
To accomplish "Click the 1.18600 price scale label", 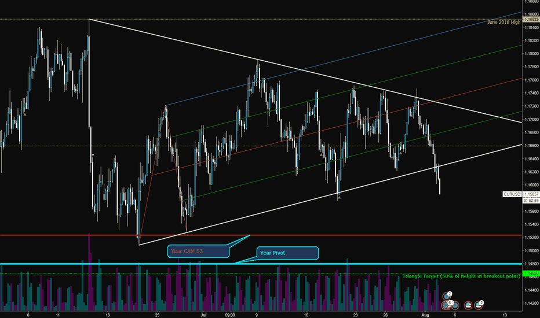I will (x=532, y=14).
